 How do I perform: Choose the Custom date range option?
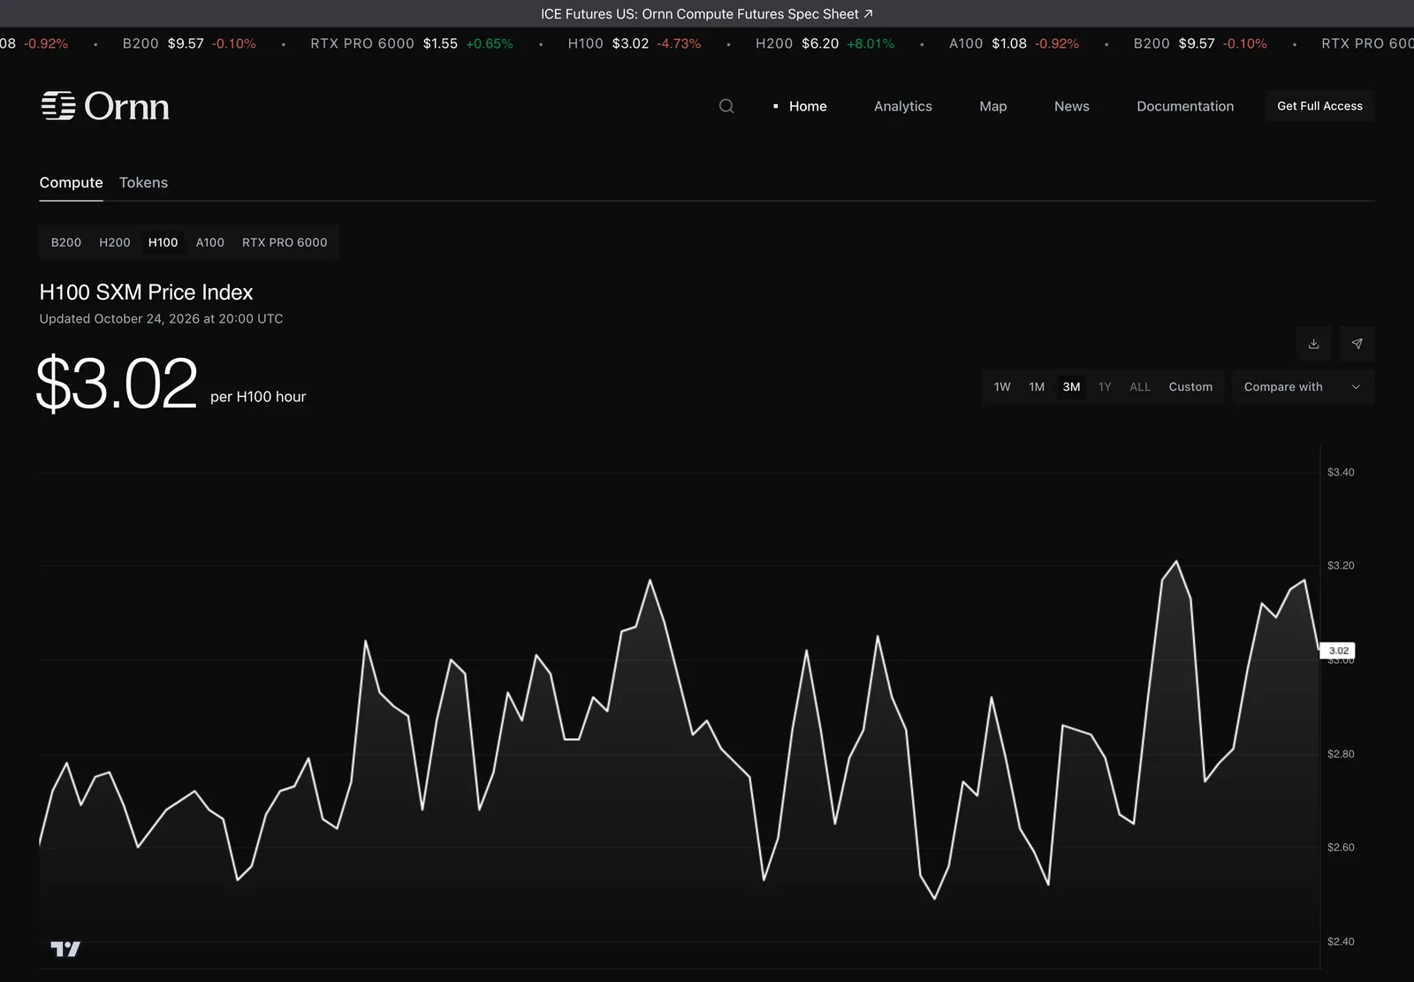(1190, 387)
